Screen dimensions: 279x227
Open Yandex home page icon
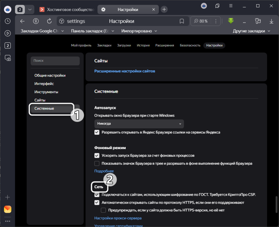click(x=36, y=21)
